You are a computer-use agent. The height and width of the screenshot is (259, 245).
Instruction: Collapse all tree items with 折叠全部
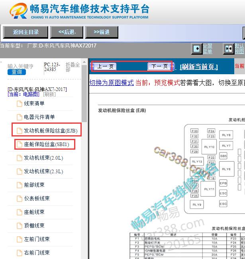coord(73,67)
